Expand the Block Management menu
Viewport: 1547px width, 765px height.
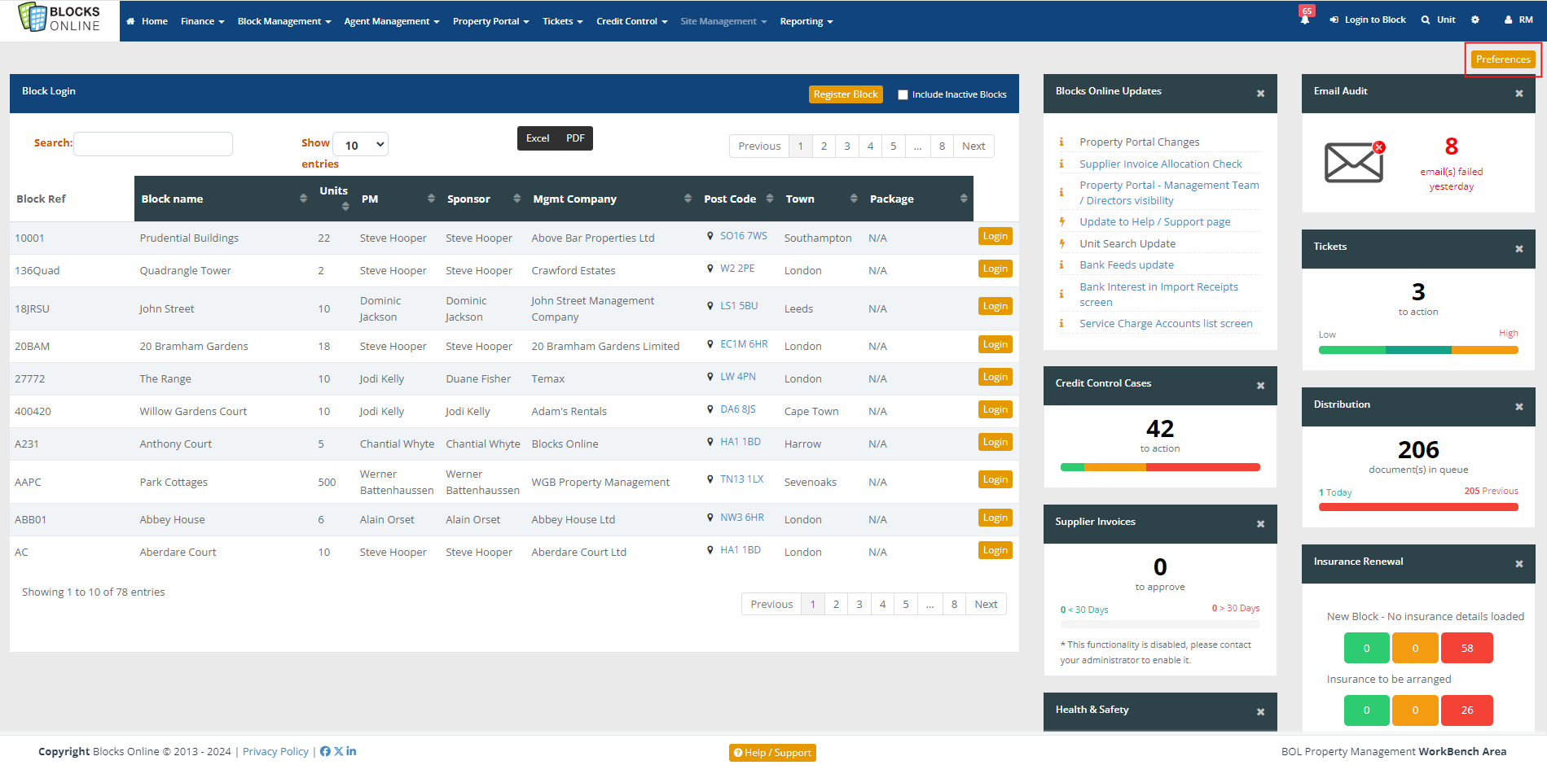[x=284, y=21]
